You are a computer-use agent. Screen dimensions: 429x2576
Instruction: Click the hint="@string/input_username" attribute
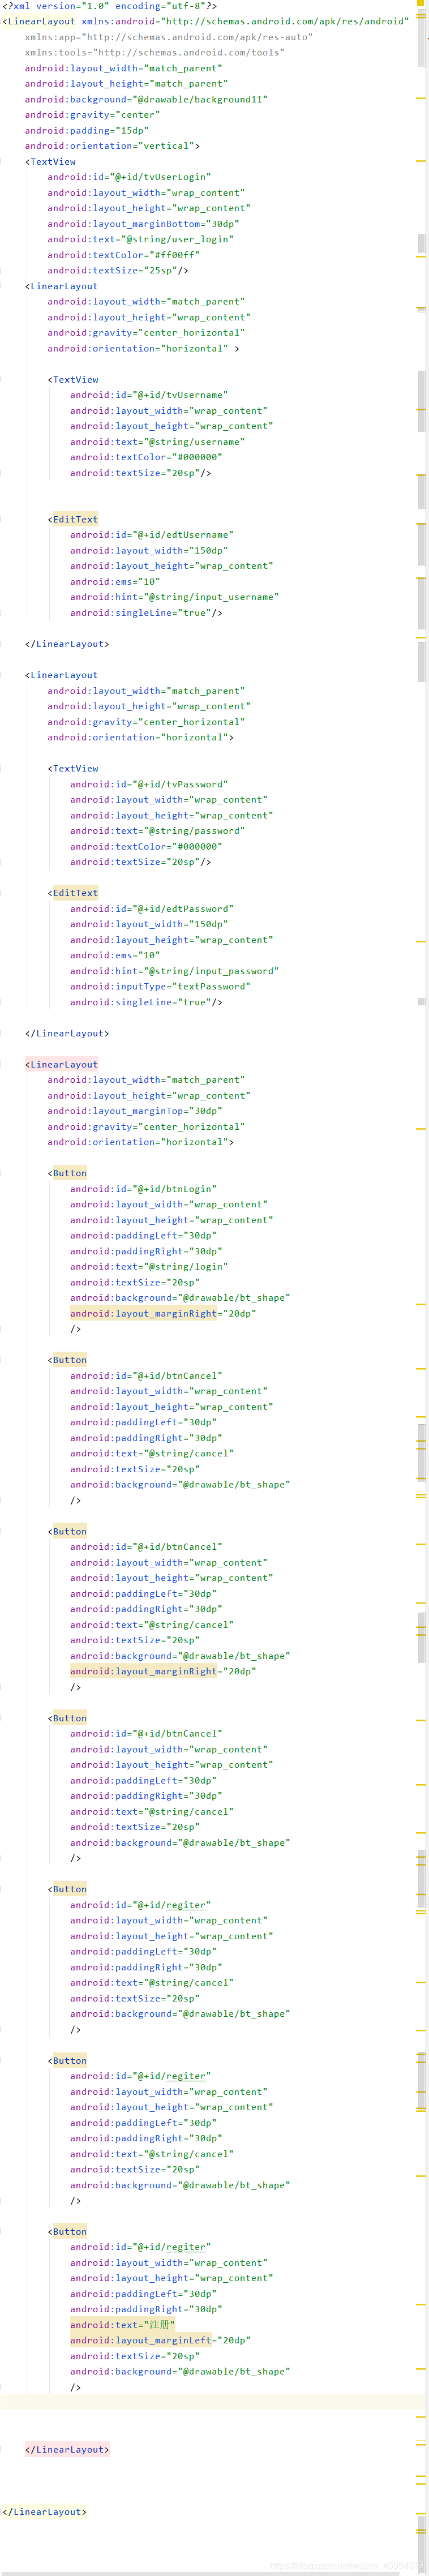[x=174, y=597]
